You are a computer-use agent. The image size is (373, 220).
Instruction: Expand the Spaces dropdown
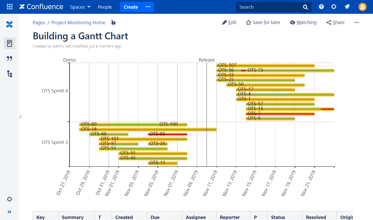coord(80,7)
